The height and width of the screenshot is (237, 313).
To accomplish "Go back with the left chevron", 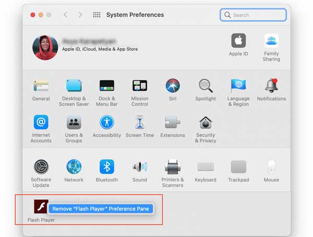I will pyautogui.click(x=66, y=15).
